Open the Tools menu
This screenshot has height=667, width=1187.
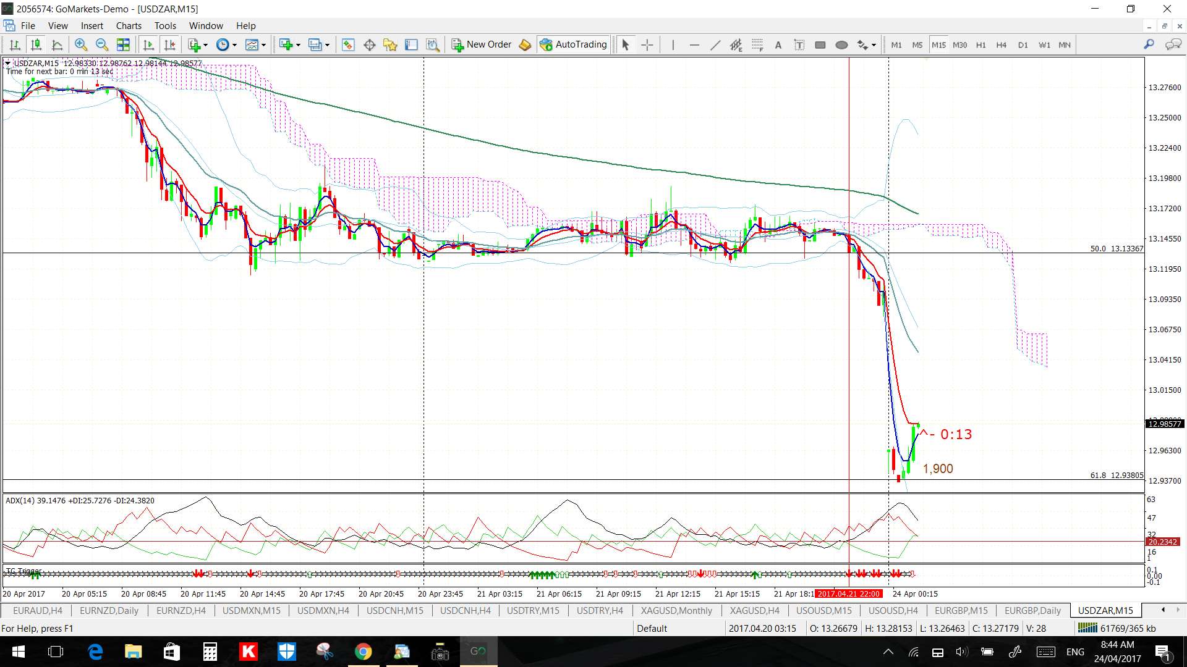point(165,25)
